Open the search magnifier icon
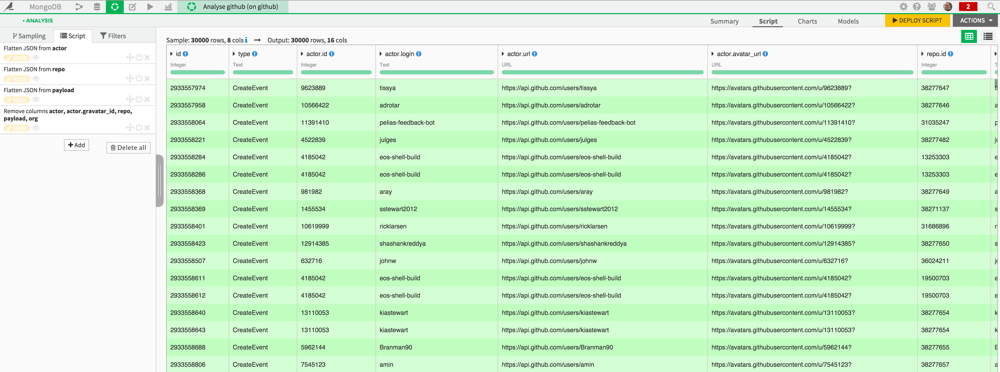This screenshot has width=1000, height=372. coord(991,7)
